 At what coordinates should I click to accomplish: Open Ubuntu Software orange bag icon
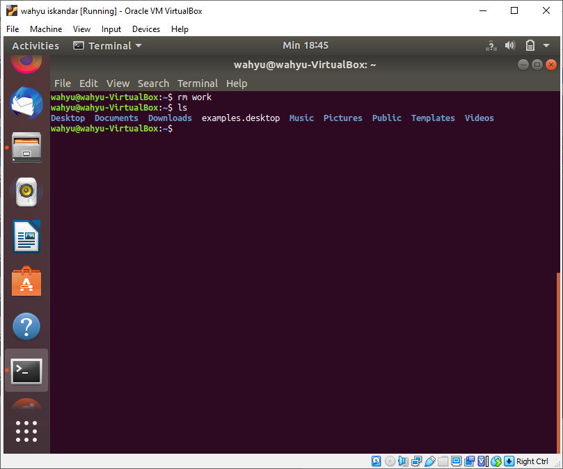click(x=26, y=281)
